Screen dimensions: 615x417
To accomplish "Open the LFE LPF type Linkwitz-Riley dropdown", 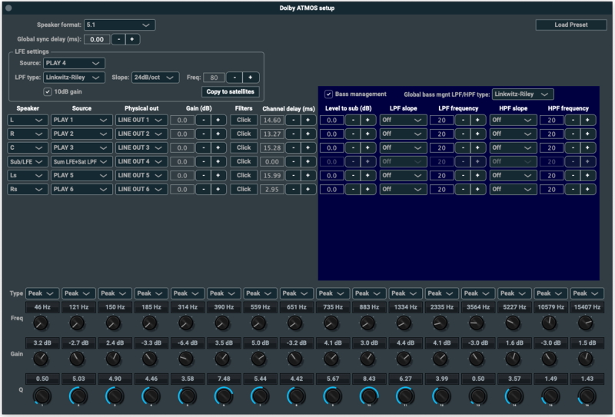I will point(74,78).
